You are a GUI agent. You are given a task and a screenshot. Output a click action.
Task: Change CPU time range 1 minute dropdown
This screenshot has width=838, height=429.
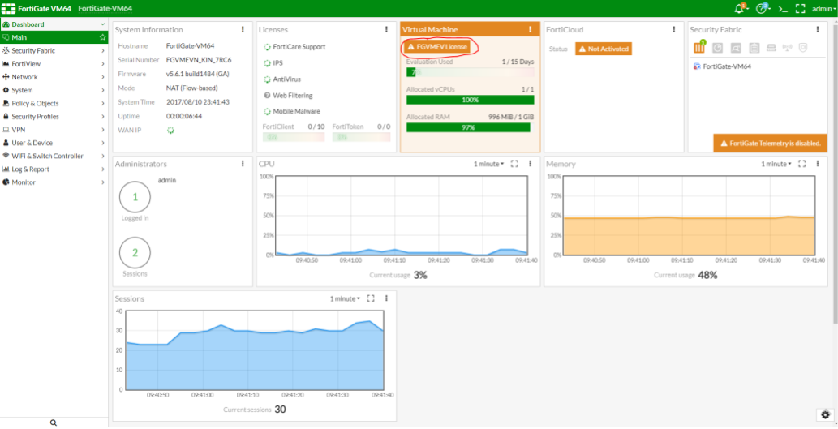(x=488, y=164)
